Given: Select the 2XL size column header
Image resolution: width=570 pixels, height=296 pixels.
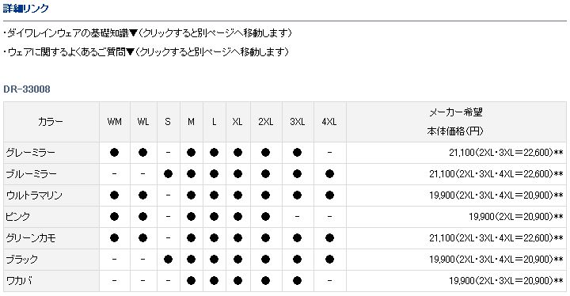Looking at the screenshot, I should [266, 122].
